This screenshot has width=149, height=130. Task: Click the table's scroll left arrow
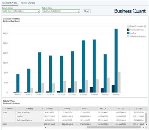46,127
